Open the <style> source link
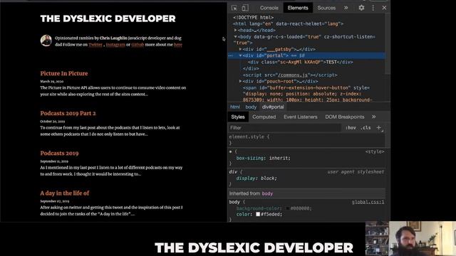This screenshot has height=256, width=456. pyautogui.click(x=375, y=151)
